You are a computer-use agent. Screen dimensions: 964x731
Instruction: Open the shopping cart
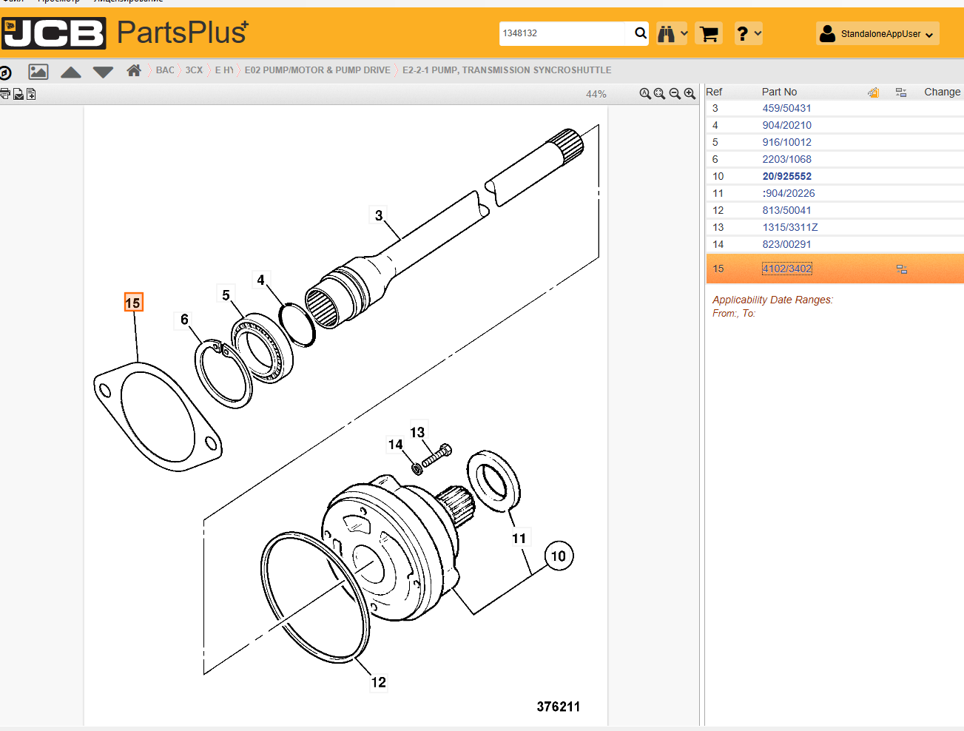(x=709, y=34)
